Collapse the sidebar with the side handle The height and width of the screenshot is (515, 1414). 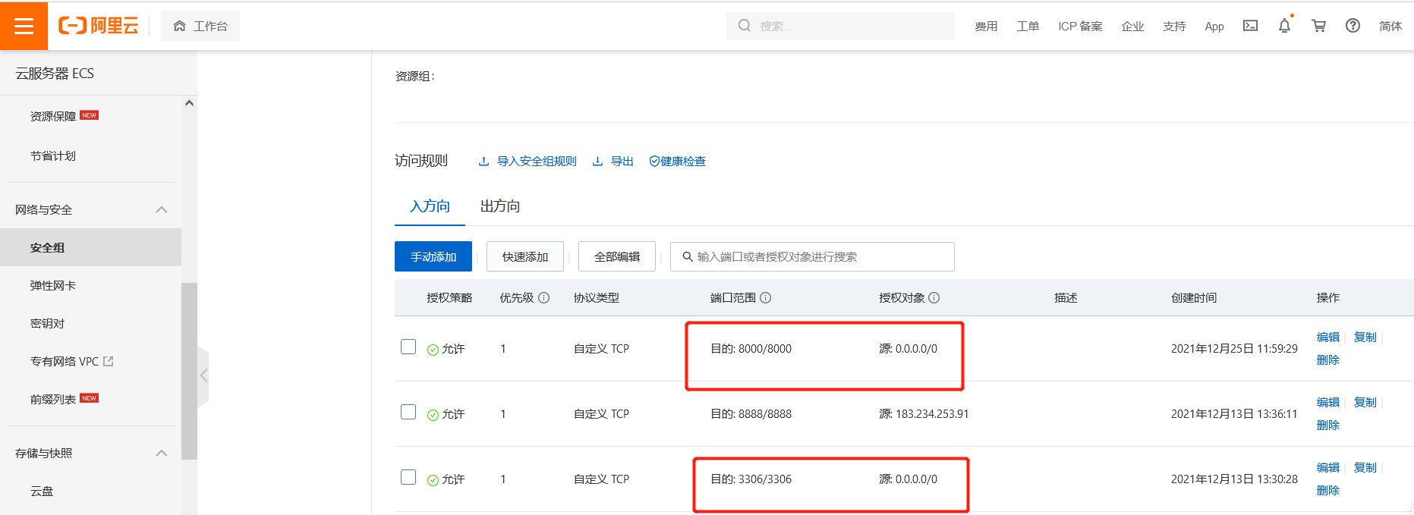pos(203,375)
